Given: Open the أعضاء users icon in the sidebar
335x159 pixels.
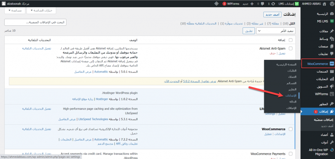Looking at the screenshot, I should [x=332, y=135].
